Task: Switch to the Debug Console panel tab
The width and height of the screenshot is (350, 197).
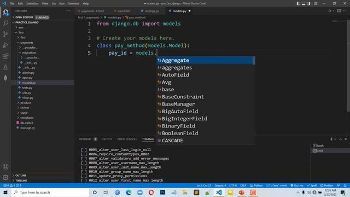Action: click(127, 139)
